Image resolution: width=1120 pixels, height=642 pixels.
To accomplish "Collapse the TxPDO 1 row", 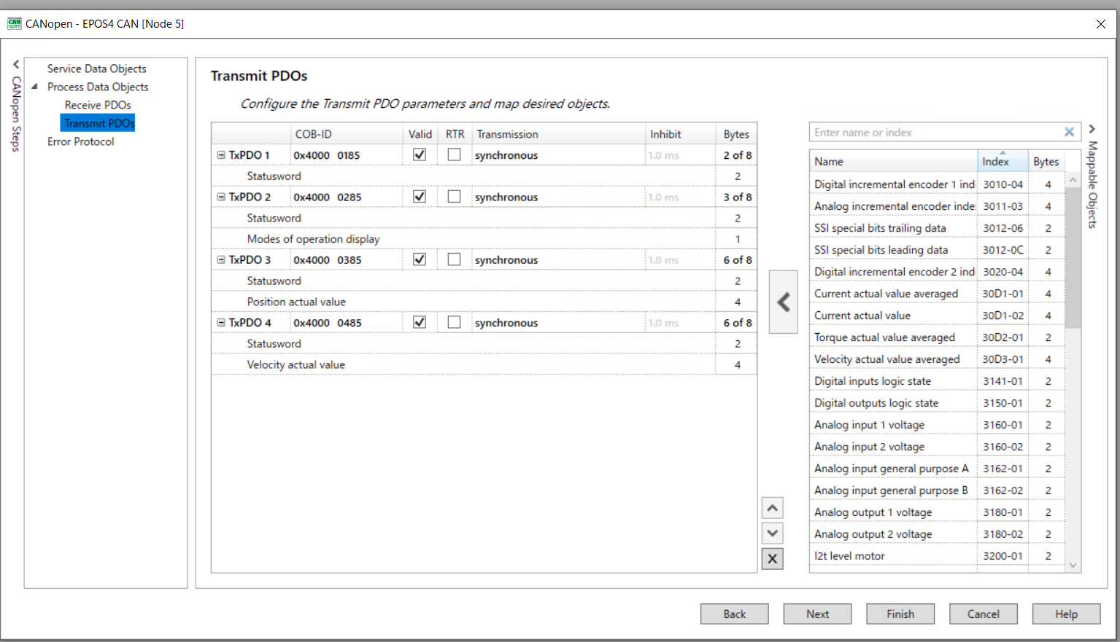I will coord(221,155).
